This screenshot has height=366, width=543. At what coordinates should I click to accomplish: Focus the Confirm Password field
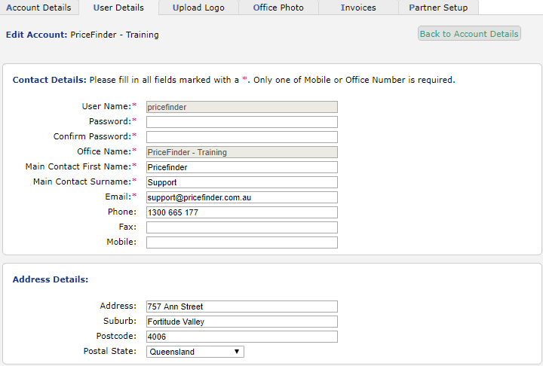[242, 137]
